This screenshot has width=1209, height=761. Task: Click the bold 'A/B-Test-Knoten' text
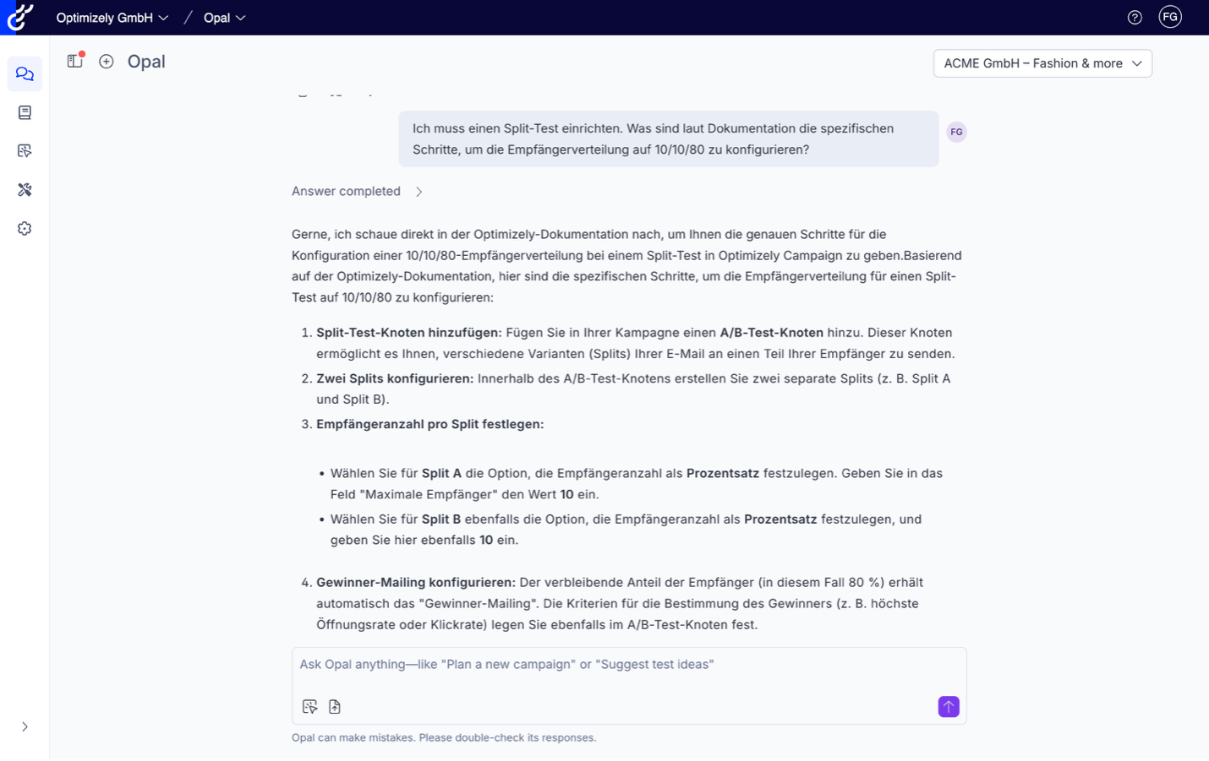pos(772,333)
